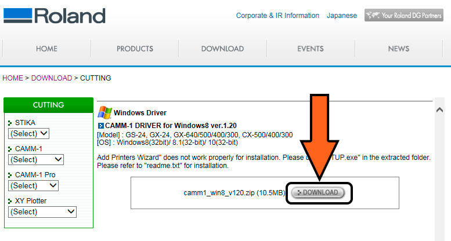Viewport: 451px width, 241px height.
Task: Expand the CAMM-1 model dropdown
Action: click(36, 159)
